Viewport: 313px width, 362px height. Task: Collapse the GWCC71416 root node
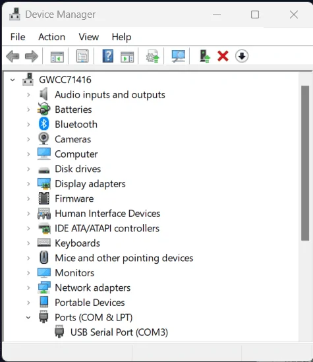13,80
